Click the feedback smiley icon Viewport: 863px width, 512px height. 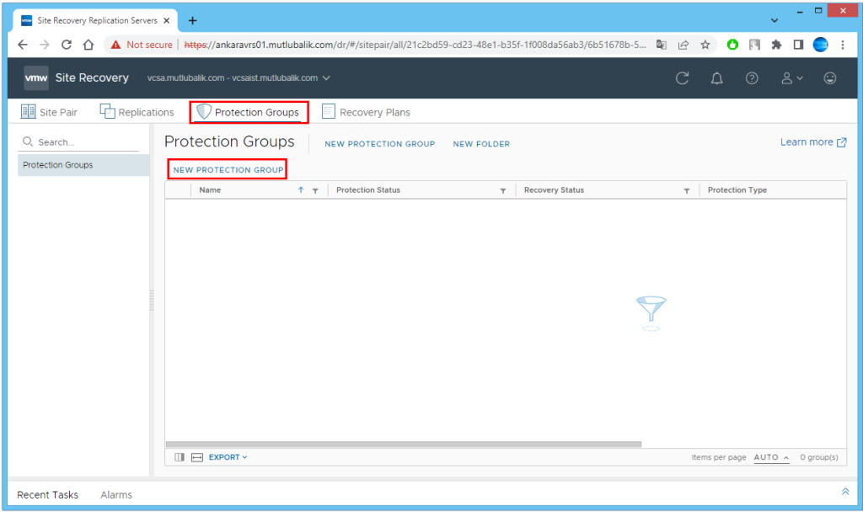point(829,78)
